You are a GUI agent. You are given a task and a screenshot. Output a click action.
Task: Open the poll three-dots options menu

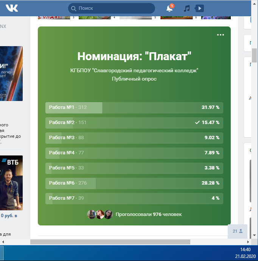(x=221, y=35)
